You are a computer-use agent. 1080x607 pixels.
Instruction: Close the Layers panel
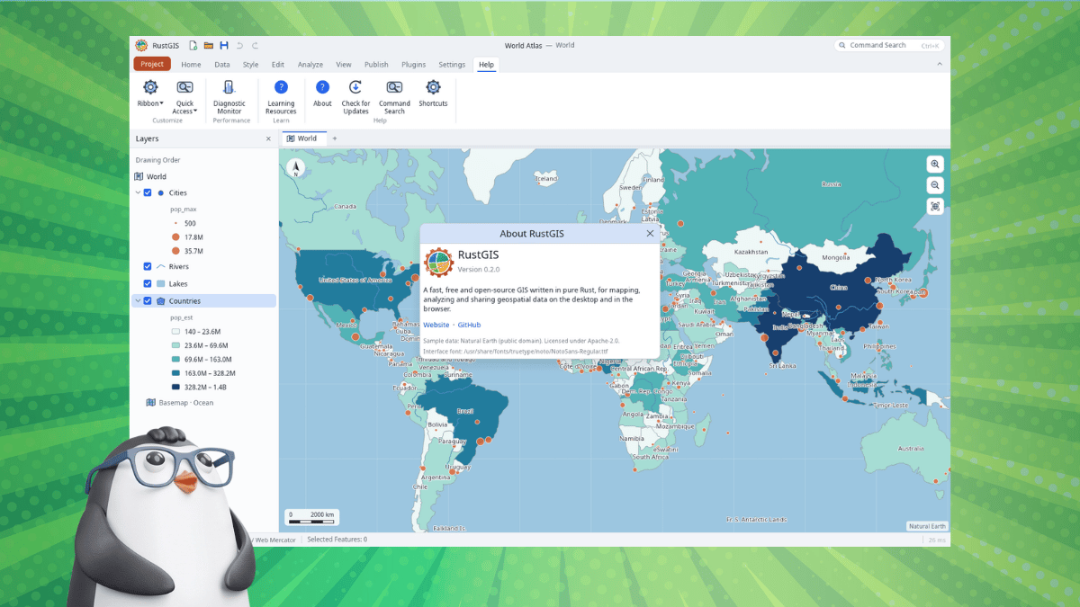268,138
